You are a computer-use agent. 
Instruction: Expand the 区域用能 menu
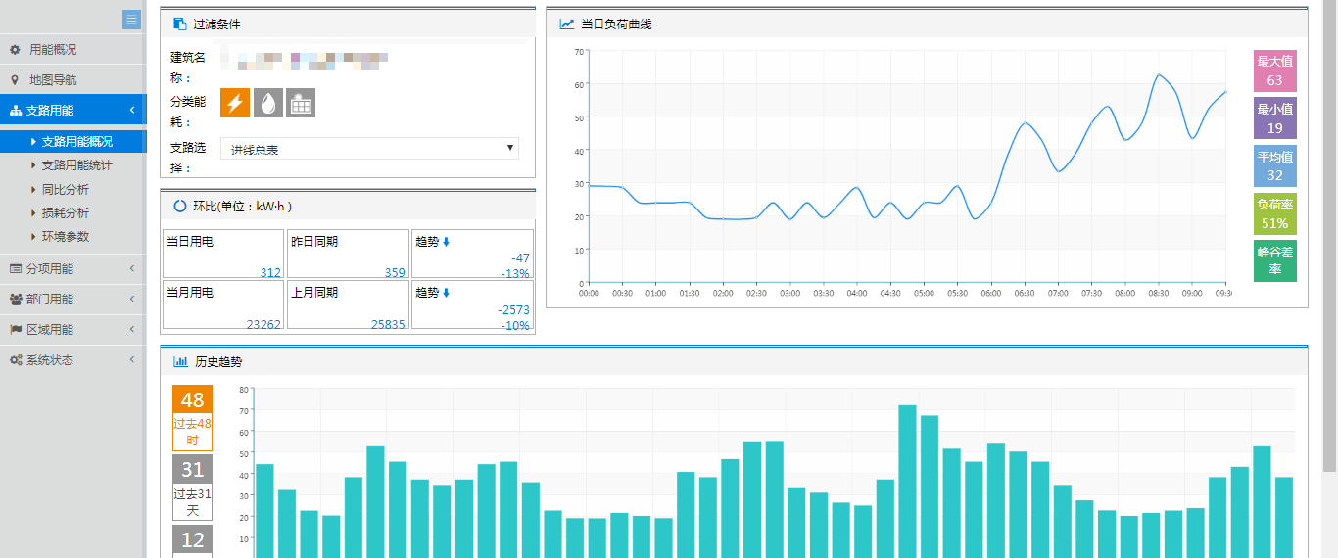coord(73,329)
